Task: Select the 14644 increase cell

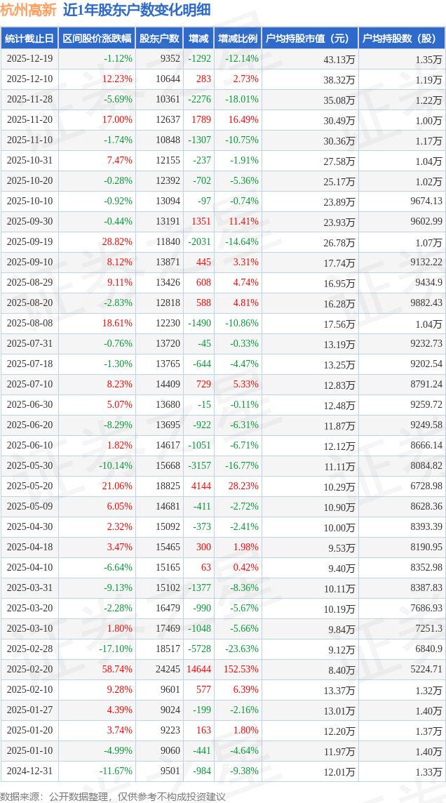Action: point(199,670)
